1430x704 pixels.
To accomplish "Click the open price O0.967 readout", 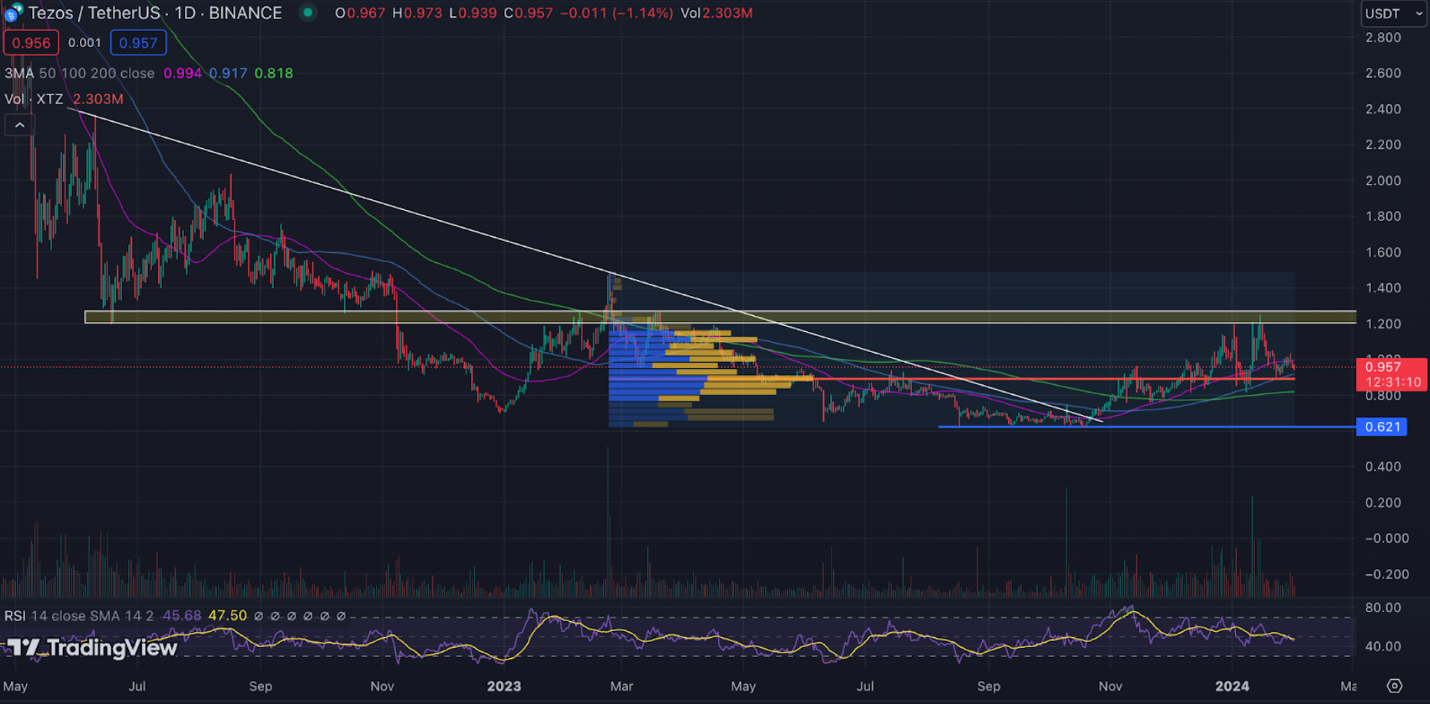I will tap(360, 13).
